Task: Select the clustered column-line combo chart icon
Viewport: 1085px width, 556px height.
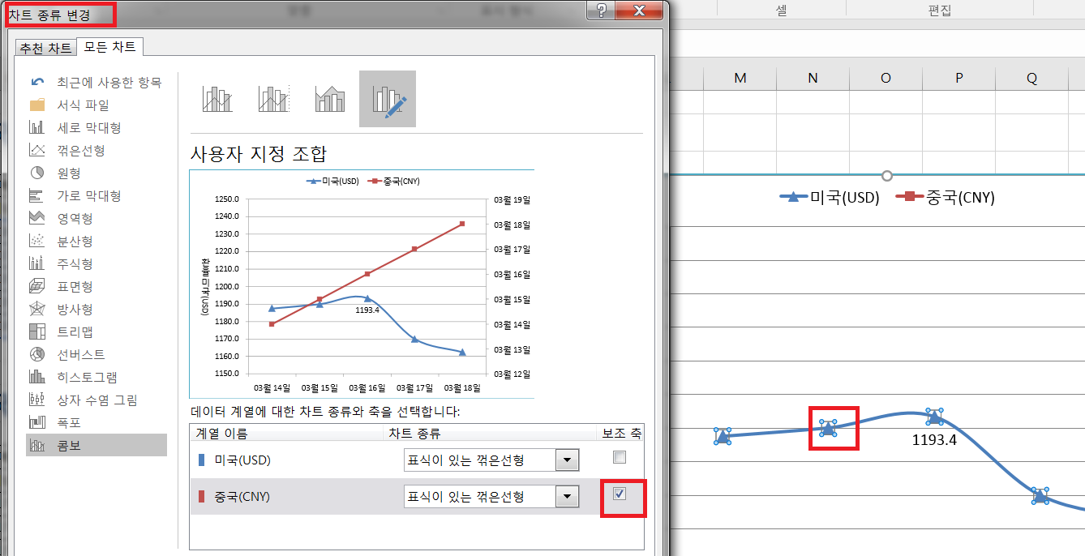Action: [x=217, y=99]
